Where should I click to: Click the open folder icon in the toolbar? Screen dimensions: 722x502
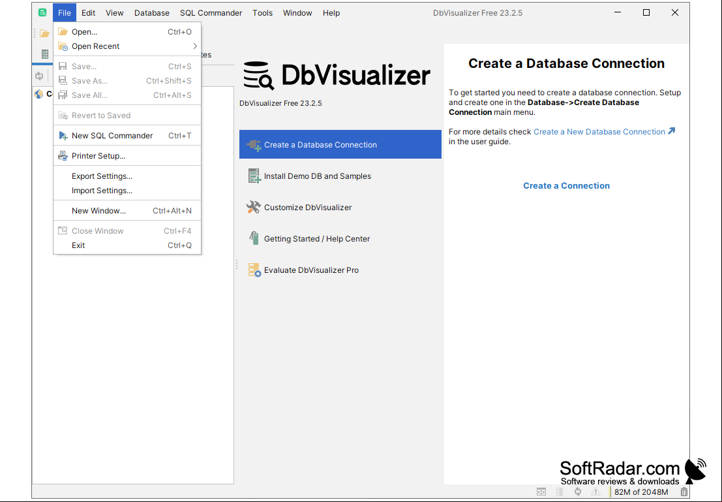click(44, 33)
